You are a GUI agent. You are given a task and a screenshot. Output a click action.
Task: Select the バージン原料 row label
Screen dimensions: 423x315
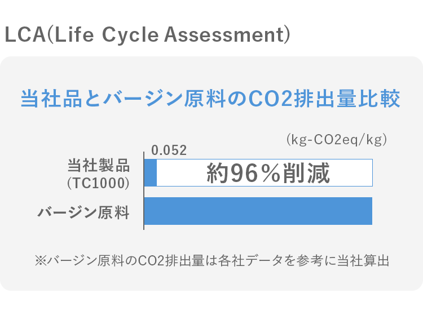tap(83, 212)
